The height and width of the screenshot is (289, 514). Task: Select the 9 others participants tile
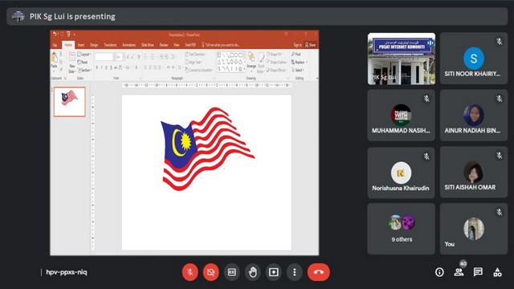coord(402,229)
